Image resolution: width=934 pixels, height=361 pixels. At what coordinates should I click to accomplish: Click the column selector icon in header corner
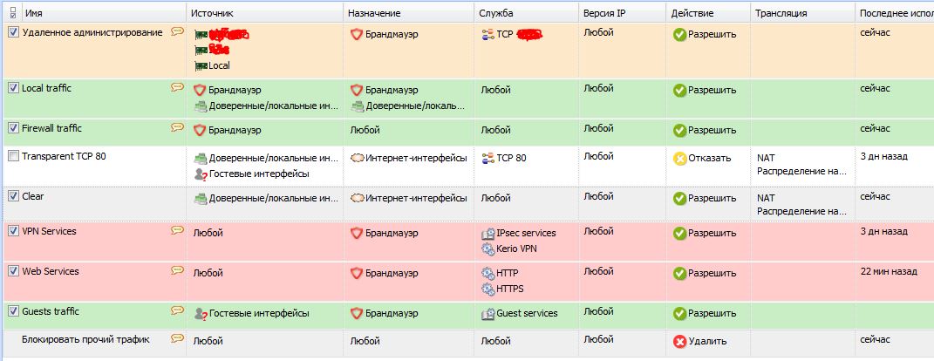coord(12,13)
